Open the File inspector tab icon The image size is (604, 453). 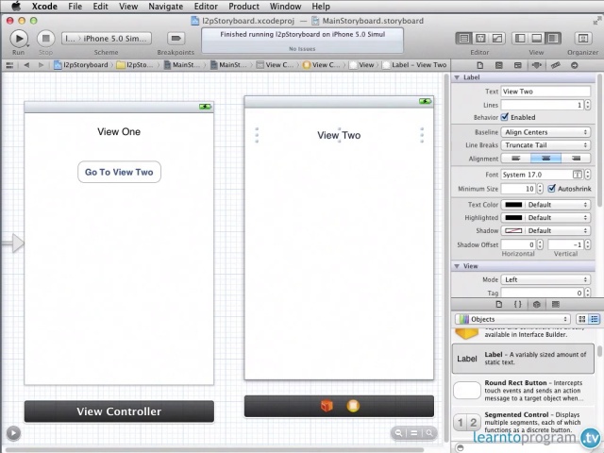pos(480,65)
